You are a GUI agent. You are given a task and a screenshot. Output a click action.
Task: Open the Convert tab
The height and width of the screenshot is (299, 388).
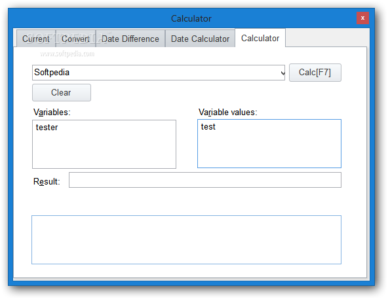[75, 39]
